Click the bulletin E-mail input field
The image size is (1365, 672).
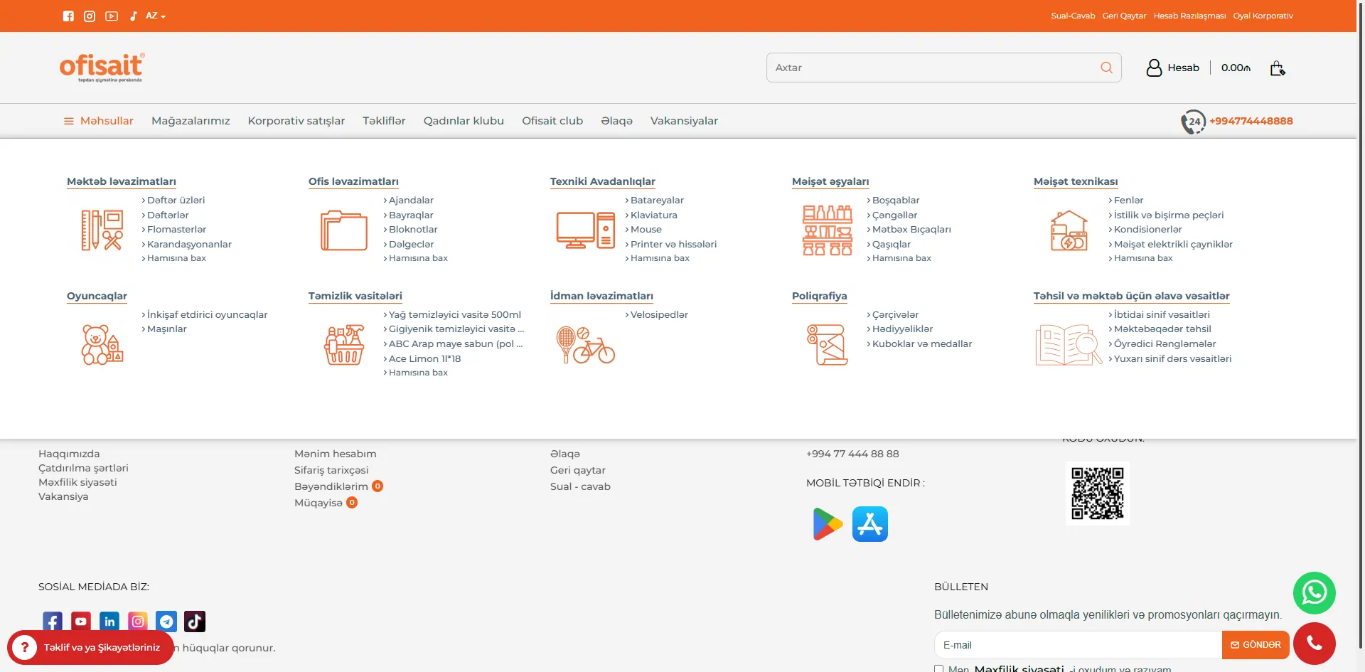pos(1078,645)
